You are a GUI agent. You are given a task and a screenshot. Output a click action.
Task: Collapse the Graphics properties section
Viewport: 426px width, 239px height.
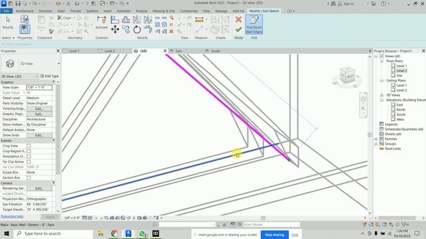pos(53,82)
